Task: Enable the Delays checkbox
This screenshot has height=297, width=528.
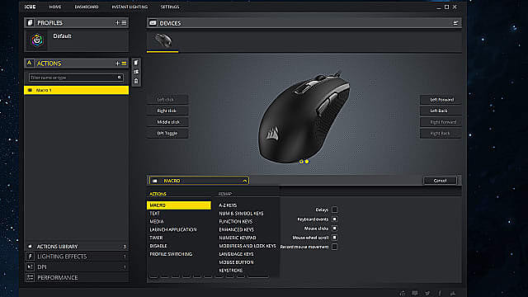Action: click(334, 210)
